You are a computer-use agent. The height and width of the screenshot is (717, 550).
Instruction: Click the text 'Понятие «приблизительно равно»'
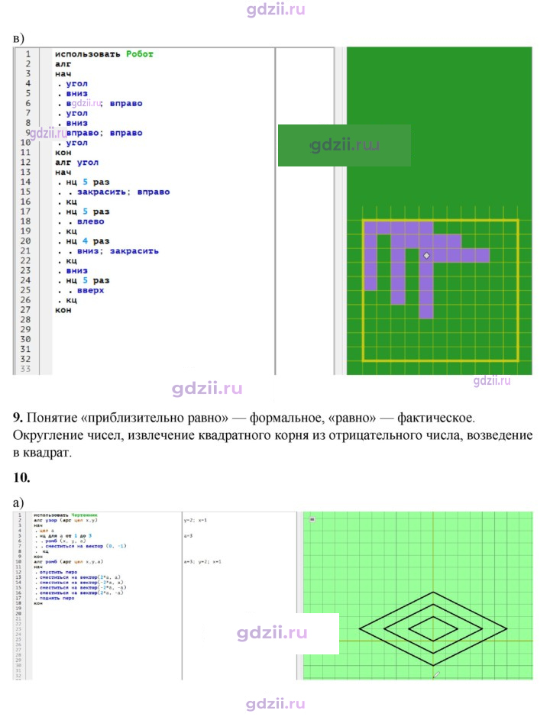click(128, 418)
